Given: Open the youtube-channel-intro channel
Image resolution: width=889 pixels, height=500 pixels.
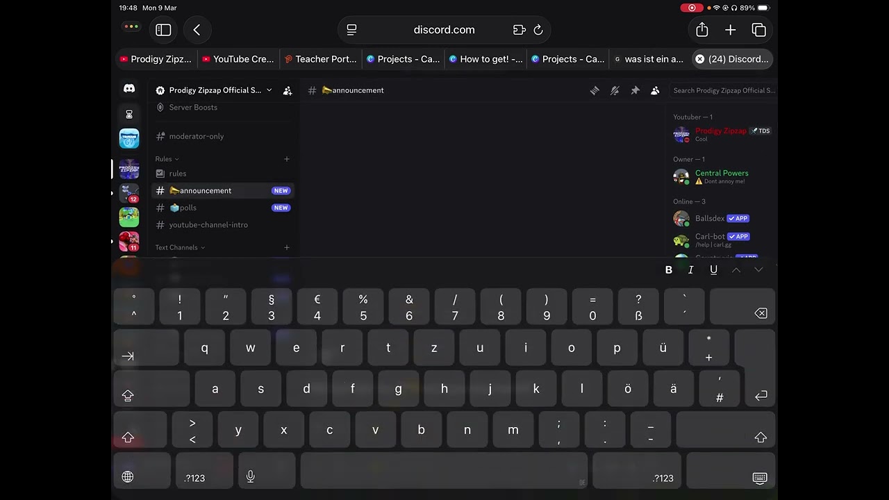Looking at the screenshot, I should coord(222,225).
